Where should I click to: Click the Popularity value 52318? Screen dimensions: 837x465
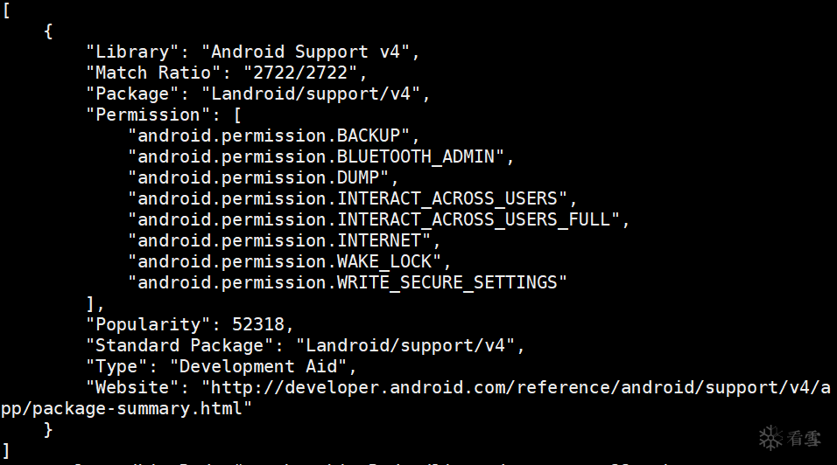258,325
